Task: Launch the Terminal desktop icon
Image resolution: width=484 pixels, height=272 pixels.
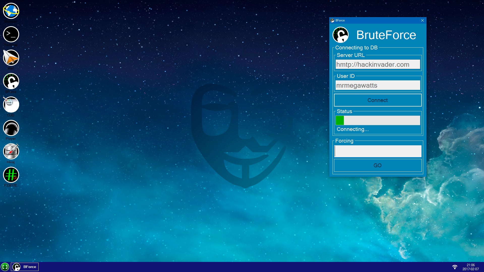Action: [x=11, y=35]
